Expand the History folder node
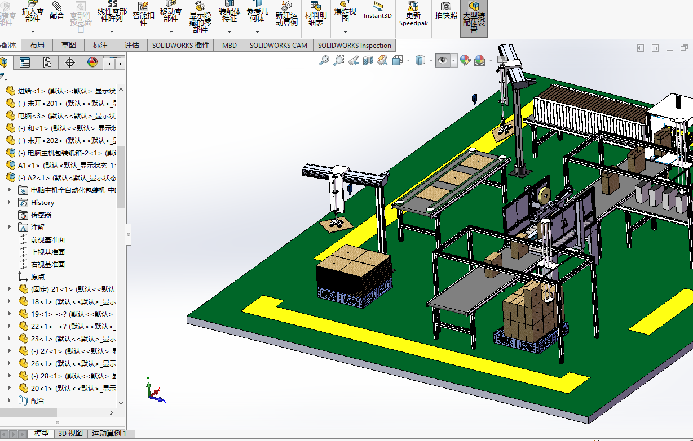The width and height of the screenshot is (693, 441). coord(9,202)
